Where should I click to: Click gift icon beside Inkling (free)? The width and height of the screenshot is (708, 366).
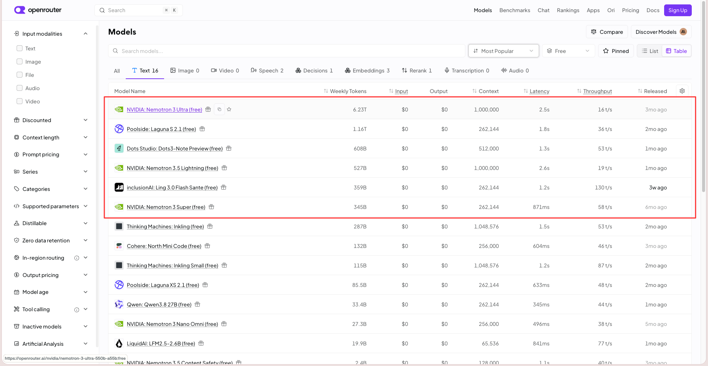210,226
